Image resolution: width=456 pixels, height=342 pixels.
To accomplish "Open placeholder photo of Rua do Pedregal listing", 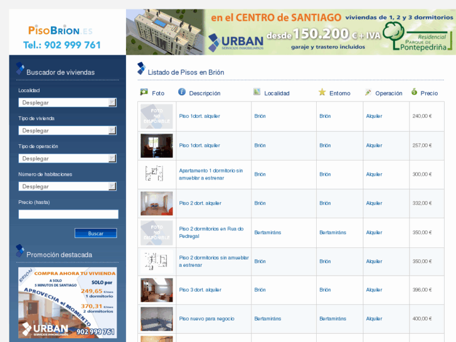I will point(157,233).
